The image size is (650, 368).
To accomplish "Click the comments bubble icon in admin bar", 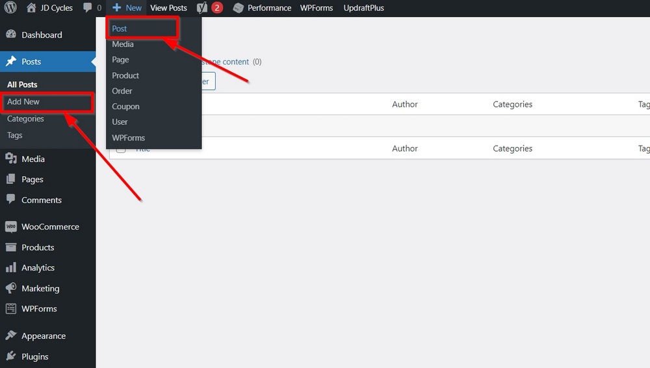I will click(88, 7).
